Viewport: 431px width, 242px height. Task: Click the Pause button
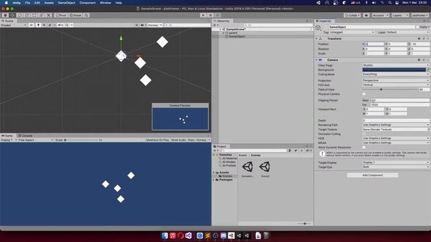point(210,15)
